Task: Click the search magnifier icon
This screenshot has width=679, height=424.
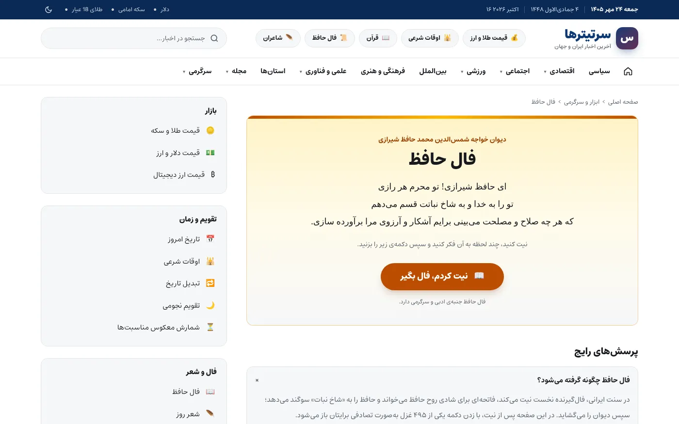Action: coord(214,38)
